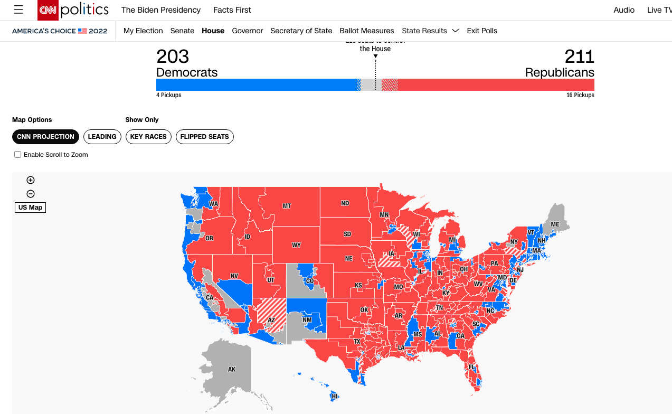Click the CNN logo
This screenshot has height=414, width=672.
click(48, 10)
